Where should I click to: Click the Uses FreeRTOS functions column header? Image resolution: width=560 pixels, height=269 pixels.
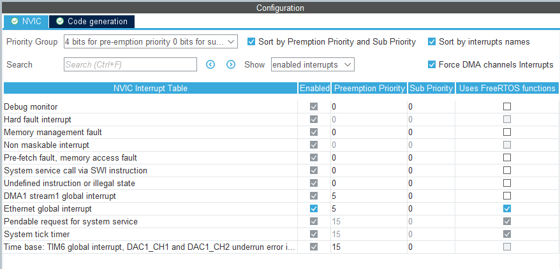click(507, 88)
